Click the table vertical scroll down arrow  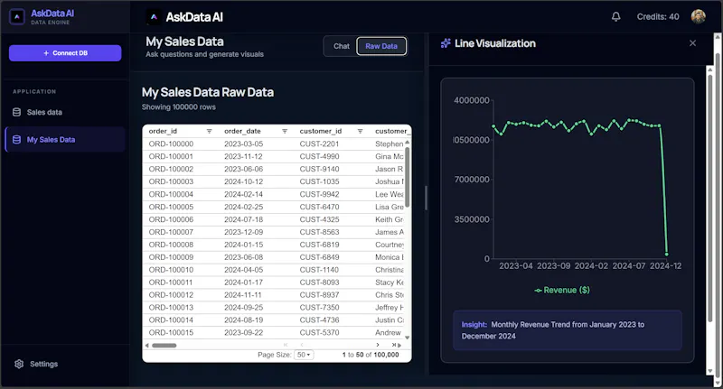407,338
